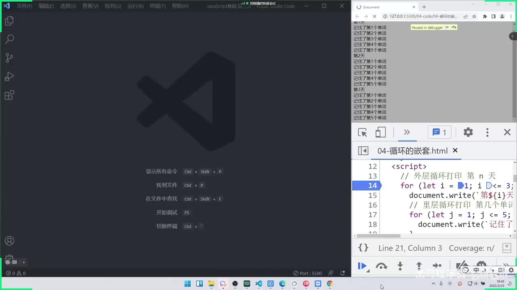This screenshot has height=290, width=517.
Task: Open the 编辑(E) menu
Action: (x=46, y=6)
